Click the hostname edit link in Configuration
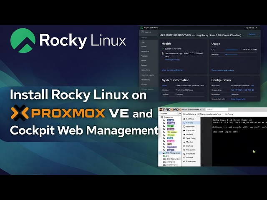 (x=252, y=85)
